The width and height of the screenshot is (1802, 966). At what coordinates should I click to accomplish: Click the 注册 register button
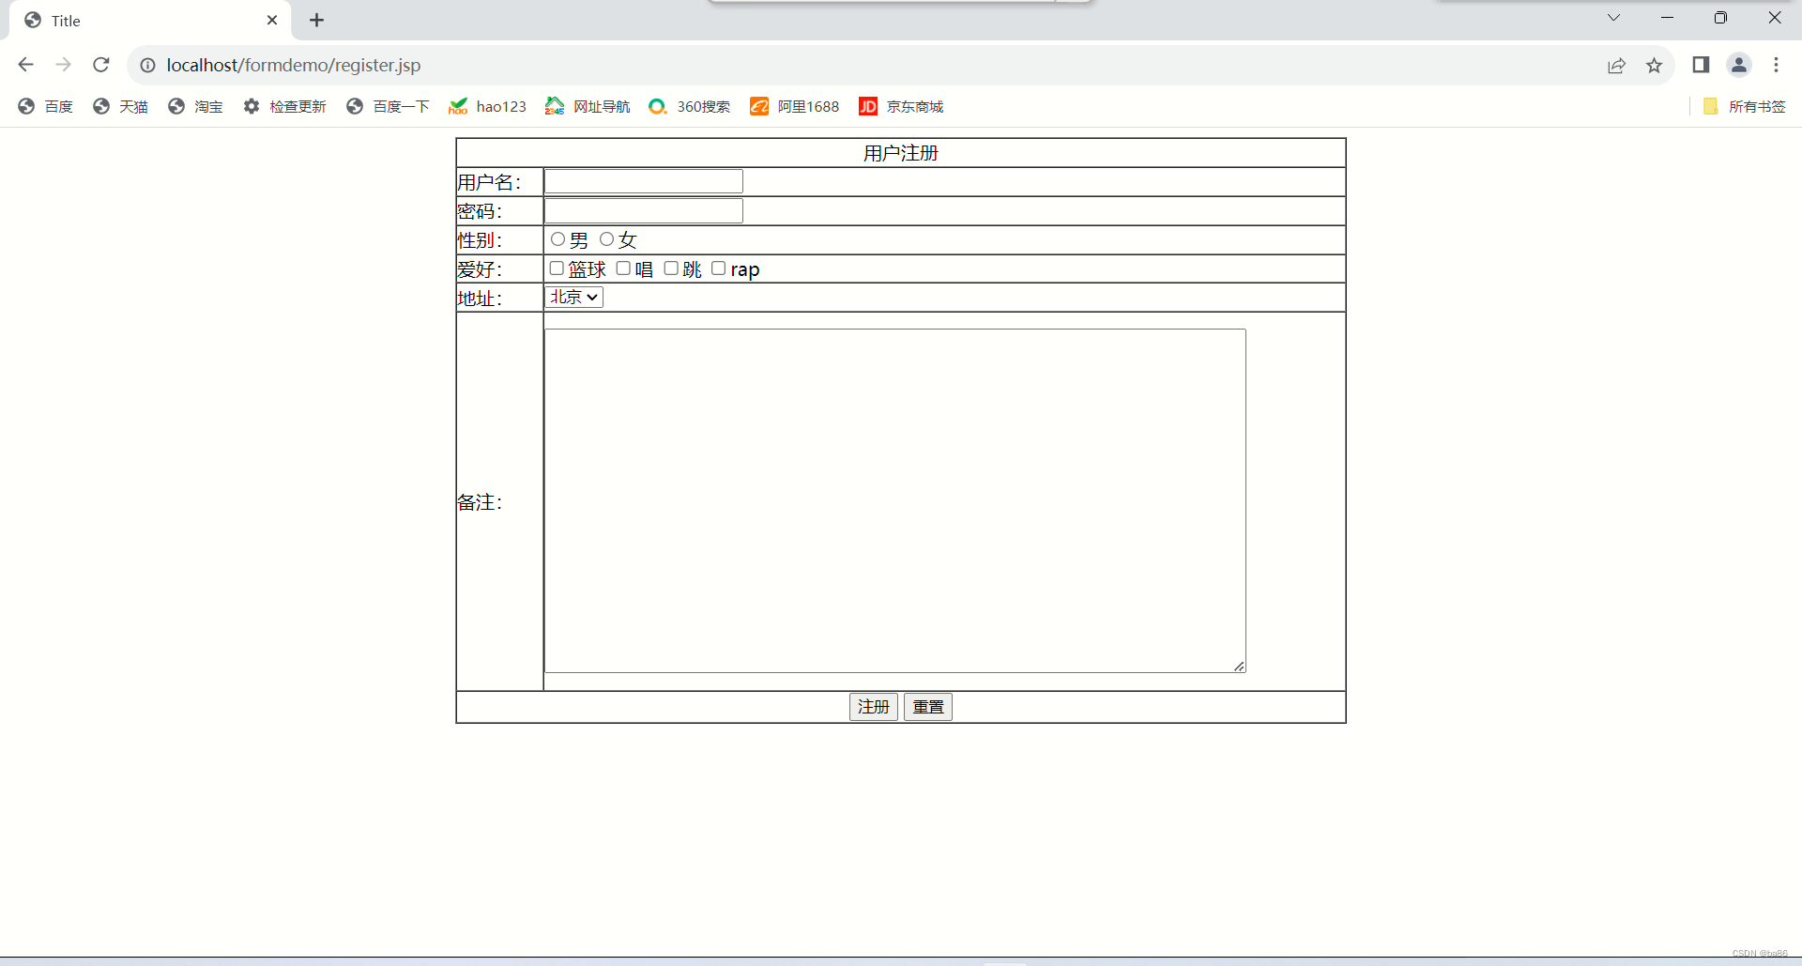[873, 706]
